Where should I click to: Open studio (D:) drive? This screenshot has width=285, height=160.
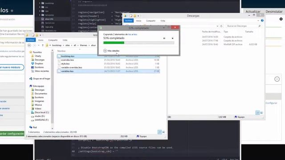38,116
